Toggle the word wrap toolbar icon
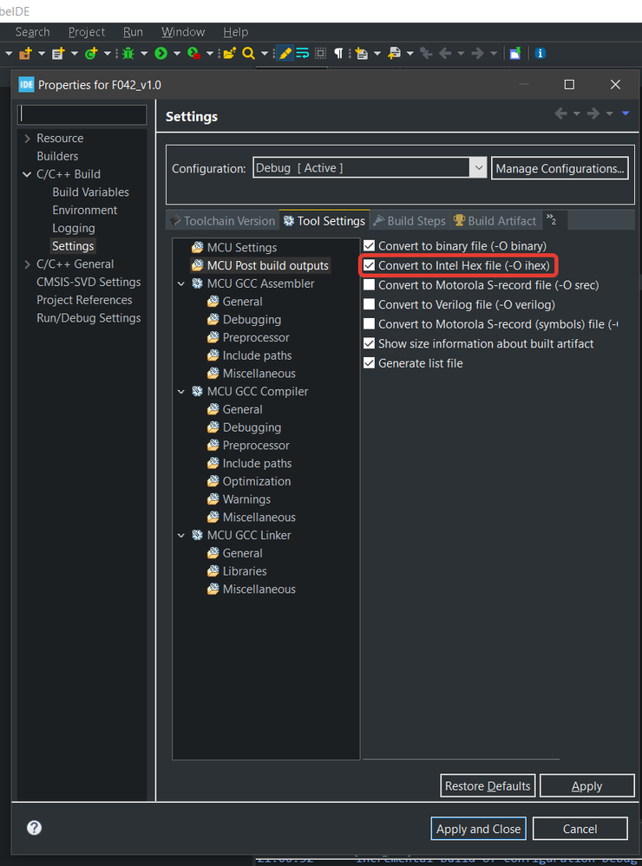The height and width of the screenshot is (866, 642). pyautogui.click(x=303, y=53)
